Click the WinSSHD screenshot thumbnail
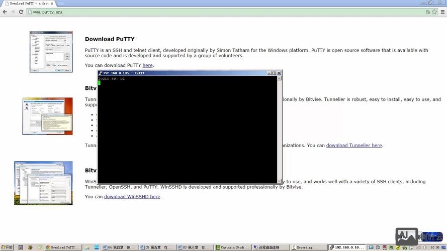The width and height of the screenshot is (447, 251). 43,183
